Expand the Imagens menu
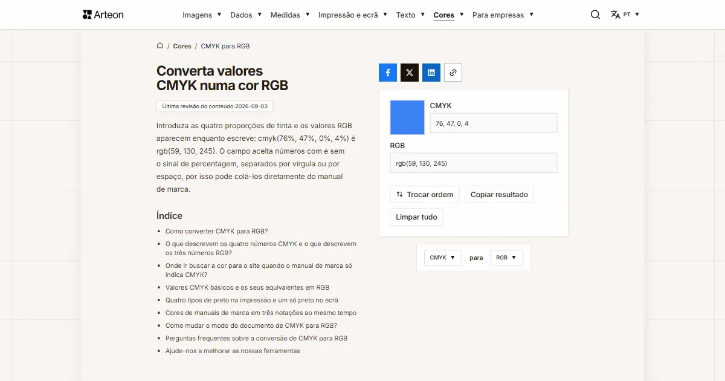 pos(202,15)
